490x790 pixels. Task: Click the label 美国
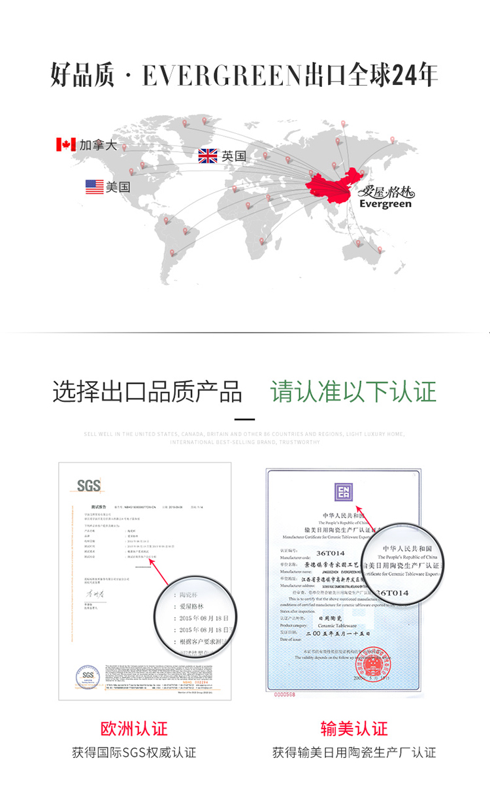118,187
